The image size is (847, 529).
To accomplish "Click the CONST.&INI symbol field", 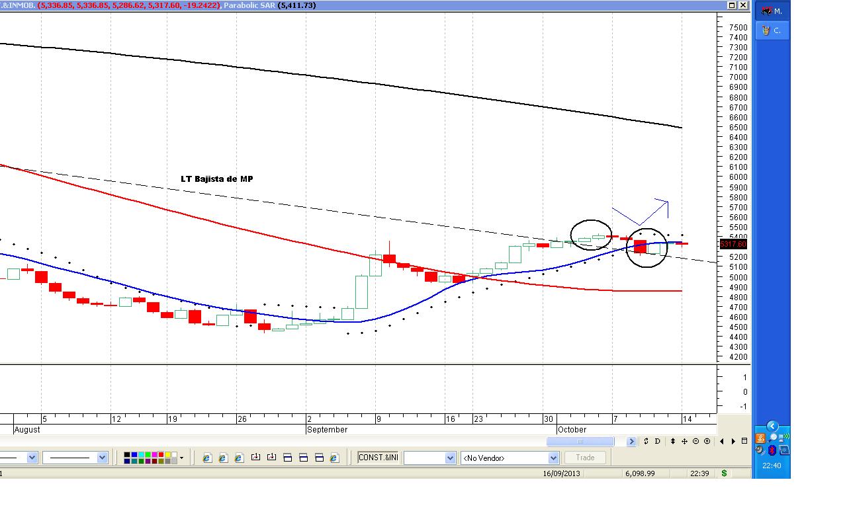I will (x=378, y=458).
